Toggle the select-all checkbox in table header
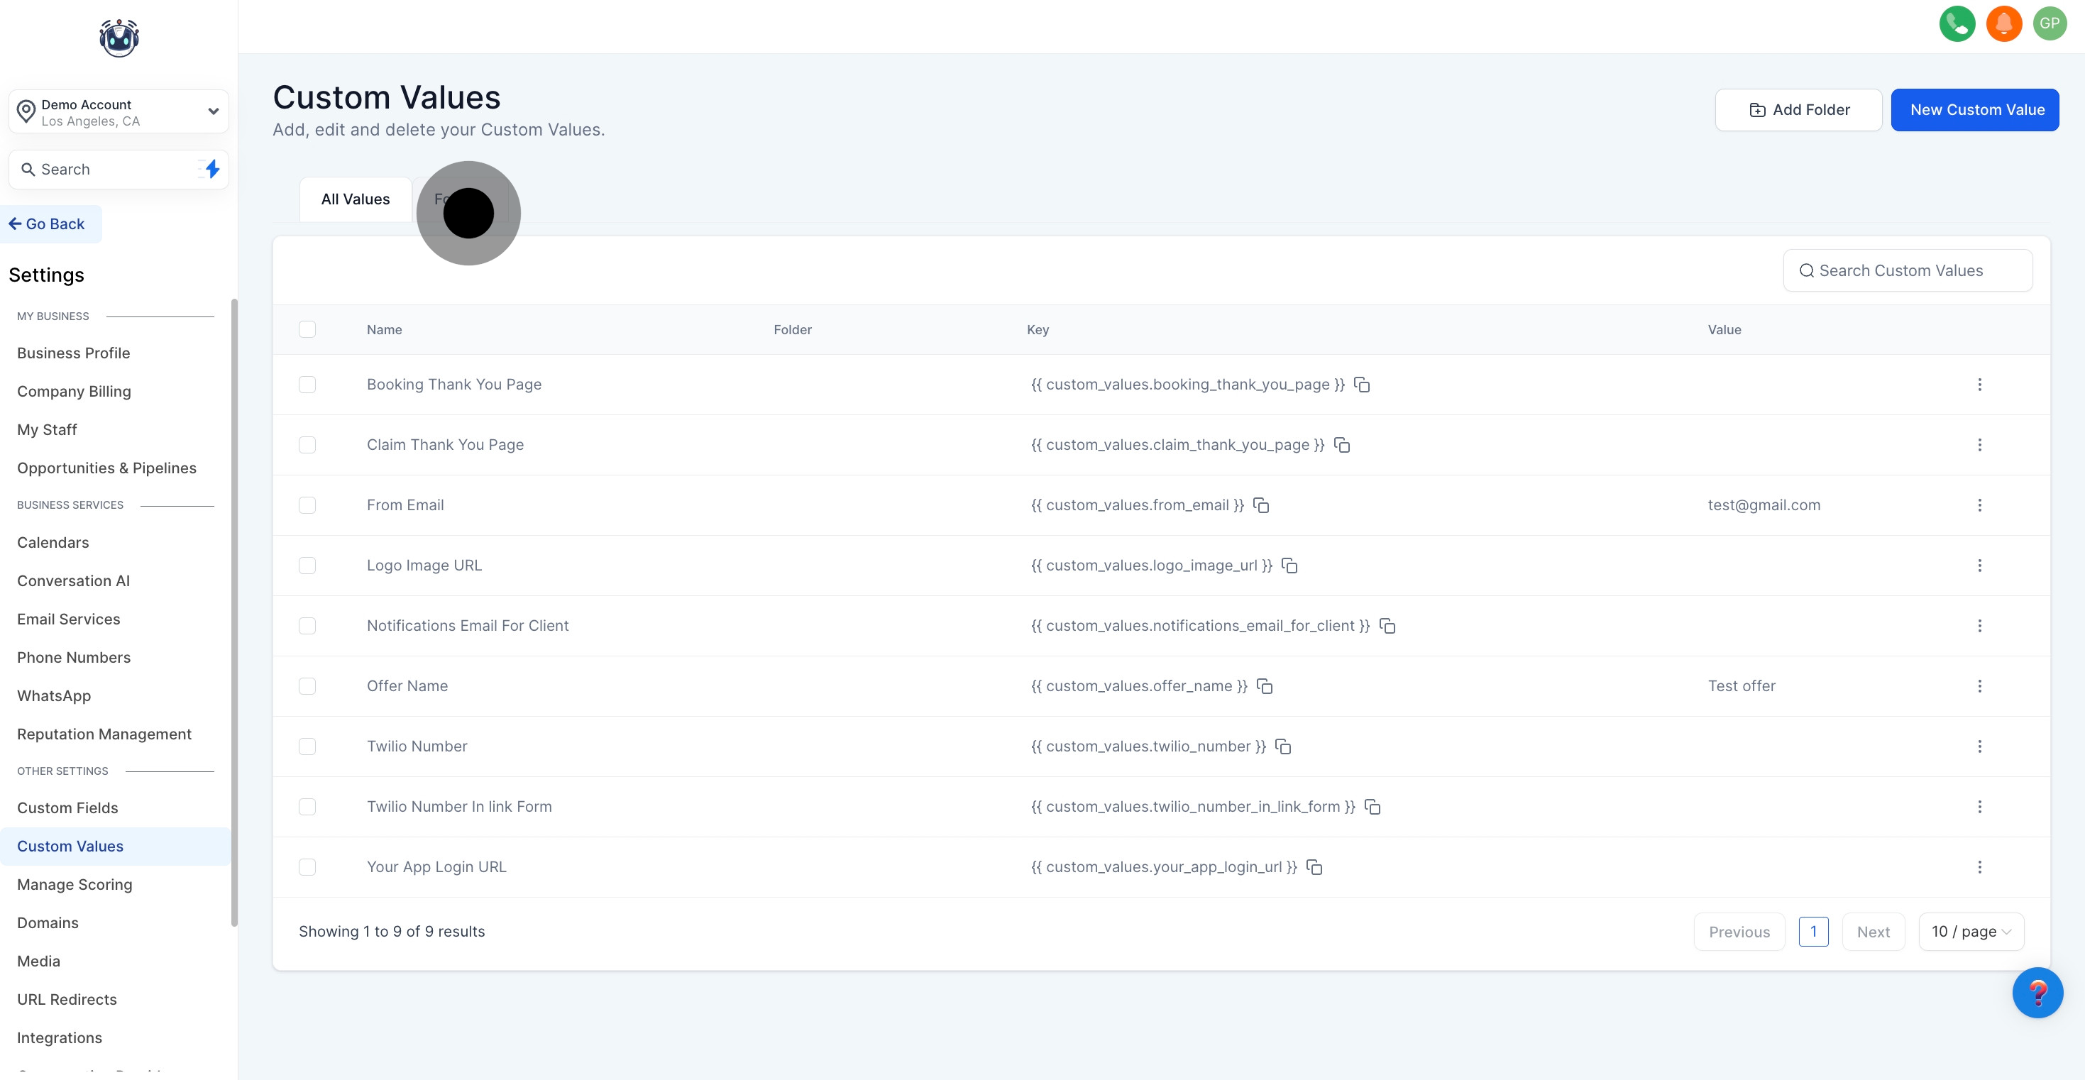 (x=307, y=329)
